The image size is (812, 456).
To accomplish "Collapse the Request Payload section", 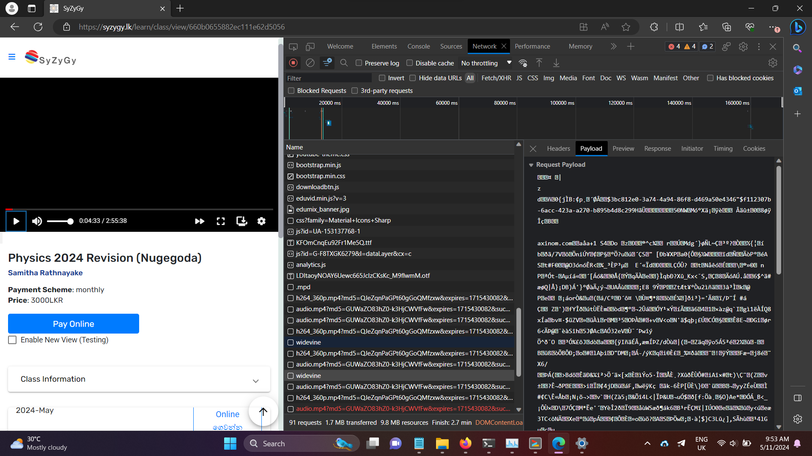I will [531, 165].
